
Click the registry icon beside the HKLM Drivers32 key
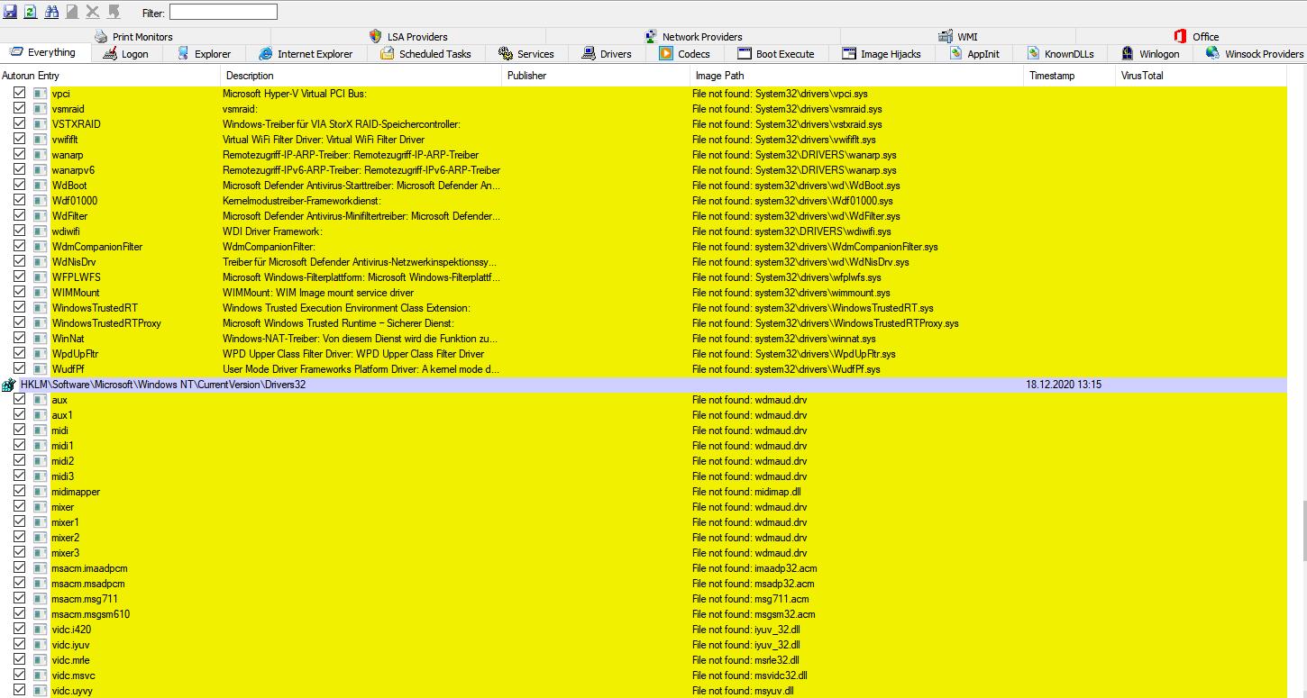pyautogui.click(x=9, y=385)
